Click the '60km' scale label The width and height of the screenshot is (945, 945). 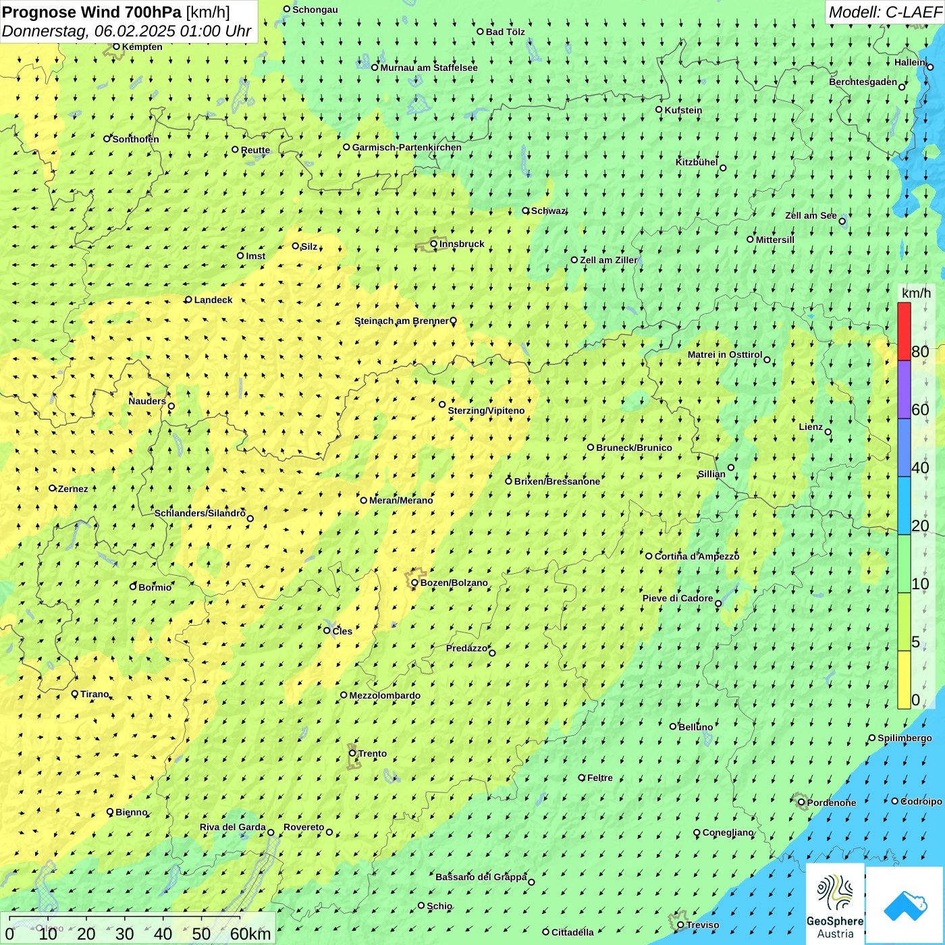[250, 934]
